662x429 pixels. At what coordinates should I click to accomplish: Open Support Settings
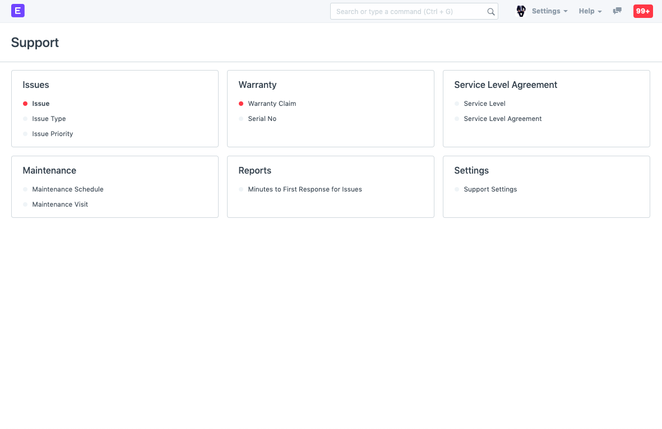[490, 189]
